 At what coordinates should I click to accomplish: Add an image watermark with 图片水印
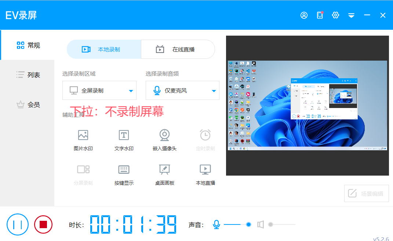coord(83,140)
